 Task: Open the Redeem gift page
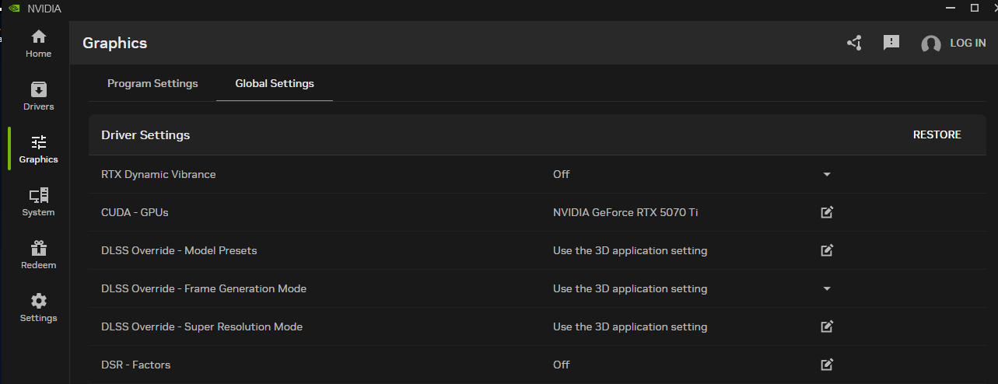point(38,254)
